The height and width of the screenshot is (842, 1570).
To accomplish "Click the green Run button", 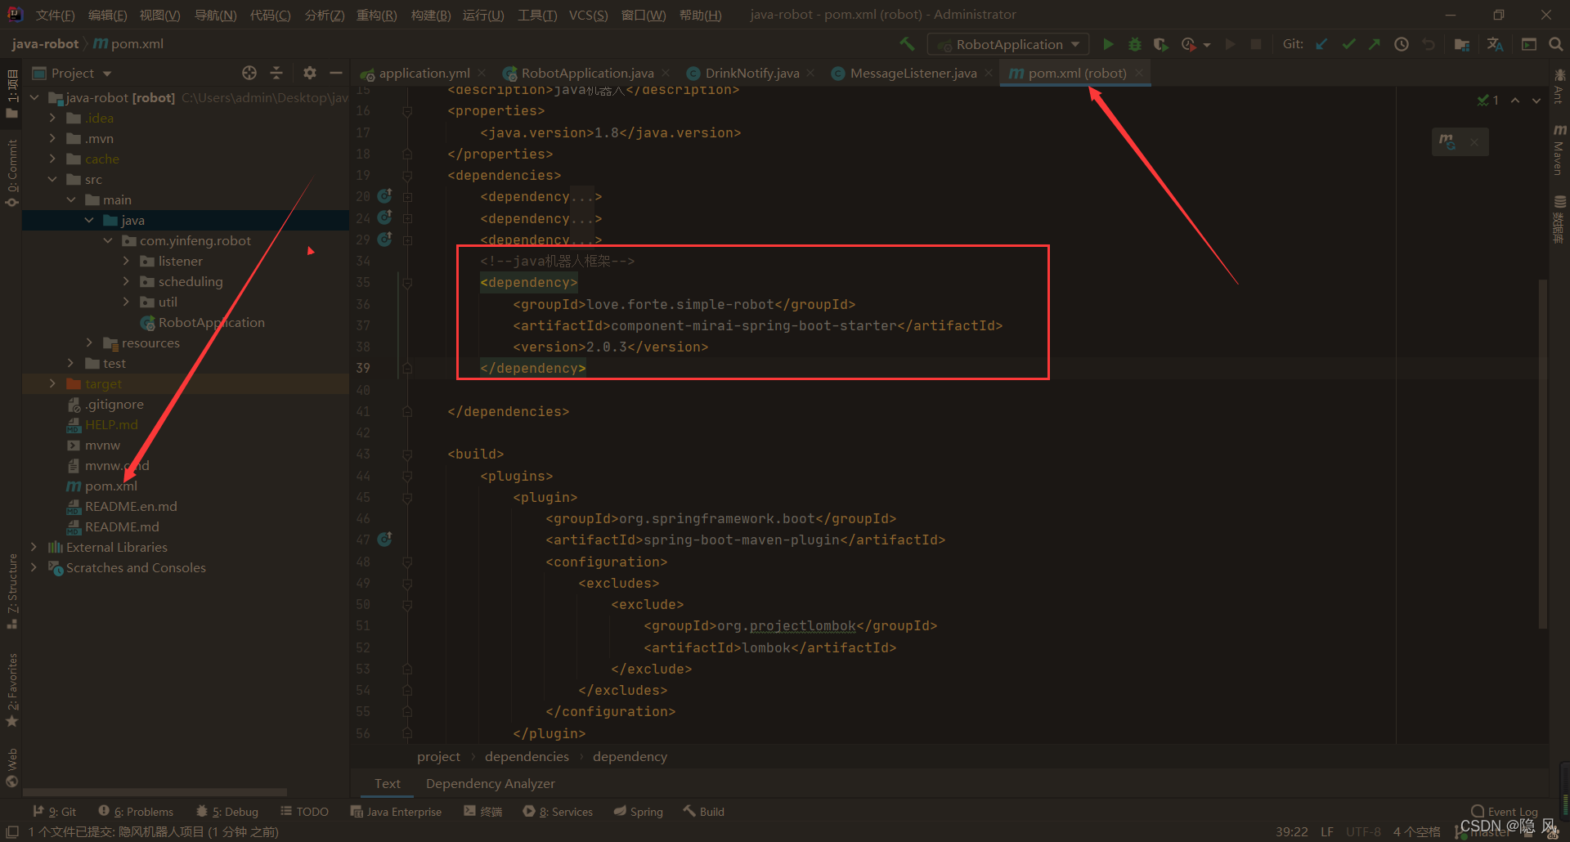I will (1108, 44).
